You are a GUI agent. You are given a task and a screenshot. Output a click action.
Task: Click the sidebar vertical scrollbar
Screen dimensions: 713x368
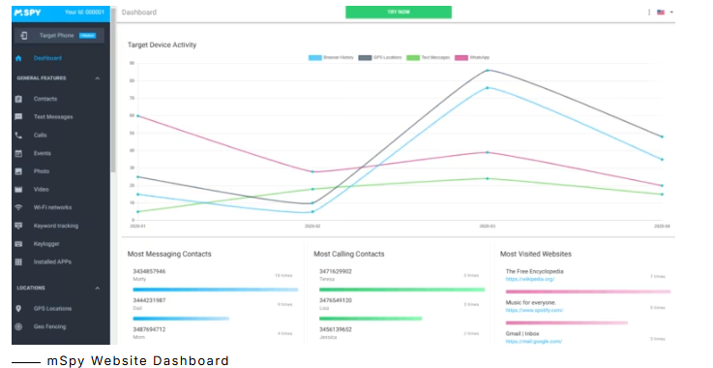[x=113, y=91]
